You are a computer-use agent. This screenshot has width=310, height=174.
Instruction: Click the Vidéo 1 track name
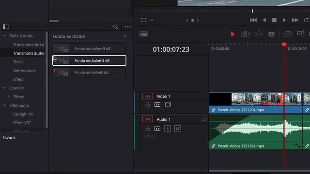pyautogui.click(x=163, y=96)
